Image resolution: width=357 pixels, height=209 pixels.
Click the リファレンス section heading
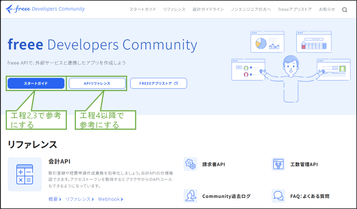(32, 144)
